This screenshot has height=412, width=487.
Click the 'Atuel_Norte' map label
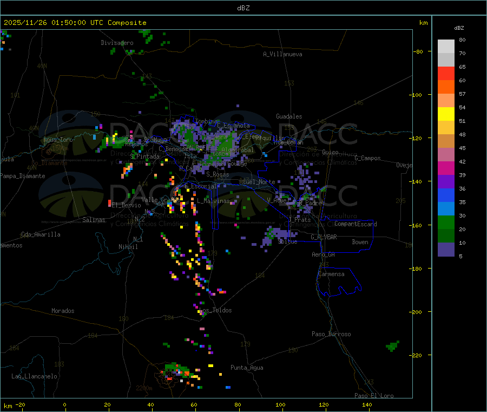click(x=257, y=182)
